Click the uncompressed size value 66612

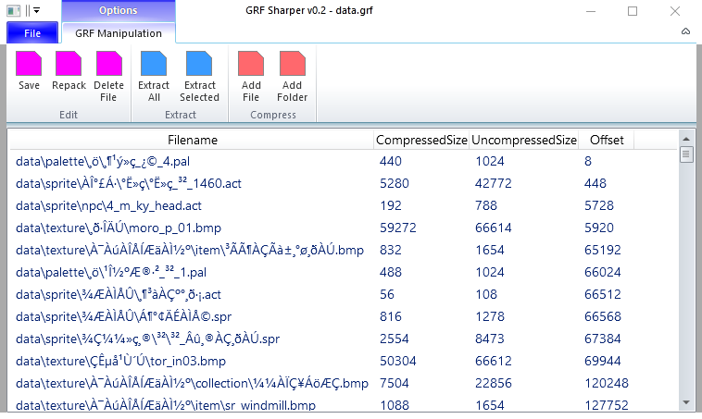pyautogui.click(x=493, y=361)
